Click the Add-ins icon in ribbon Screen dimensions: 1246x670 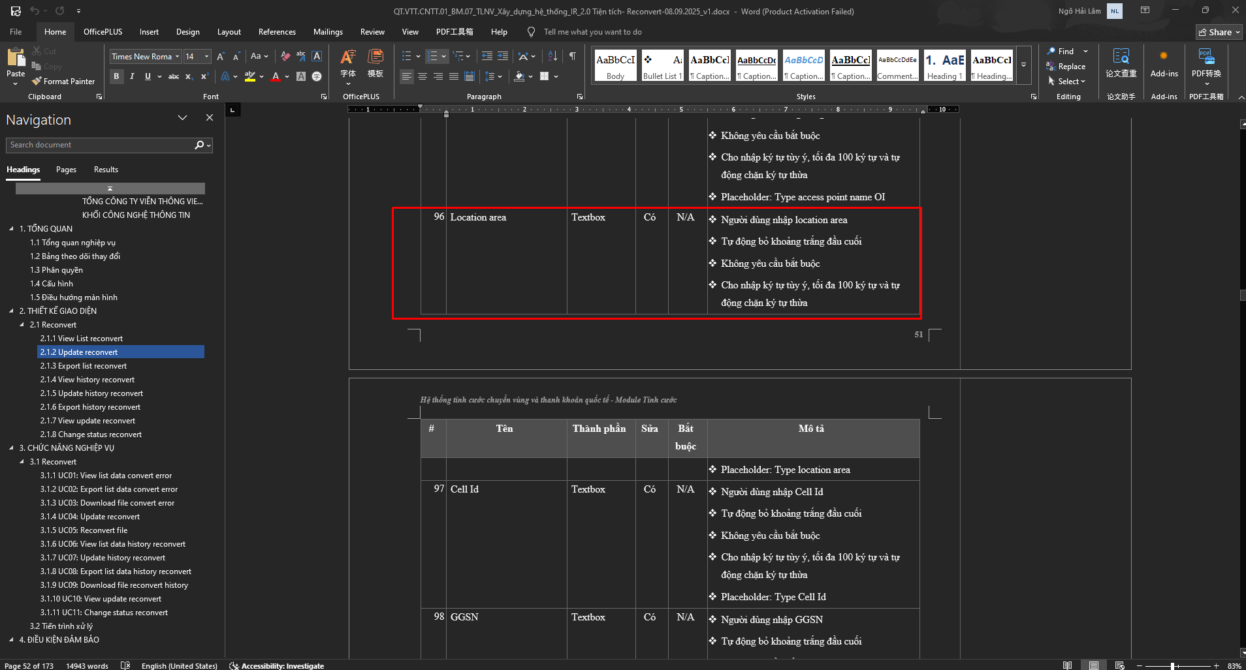tap(1164, 64)
